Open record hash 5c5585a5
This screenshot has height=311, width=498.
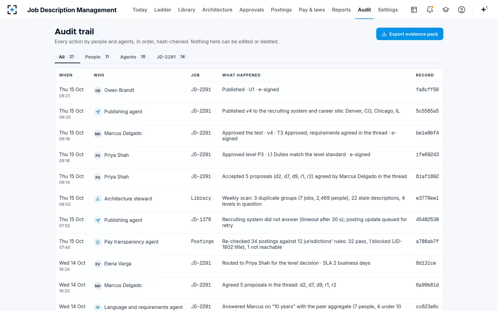[x=427, y=111]
